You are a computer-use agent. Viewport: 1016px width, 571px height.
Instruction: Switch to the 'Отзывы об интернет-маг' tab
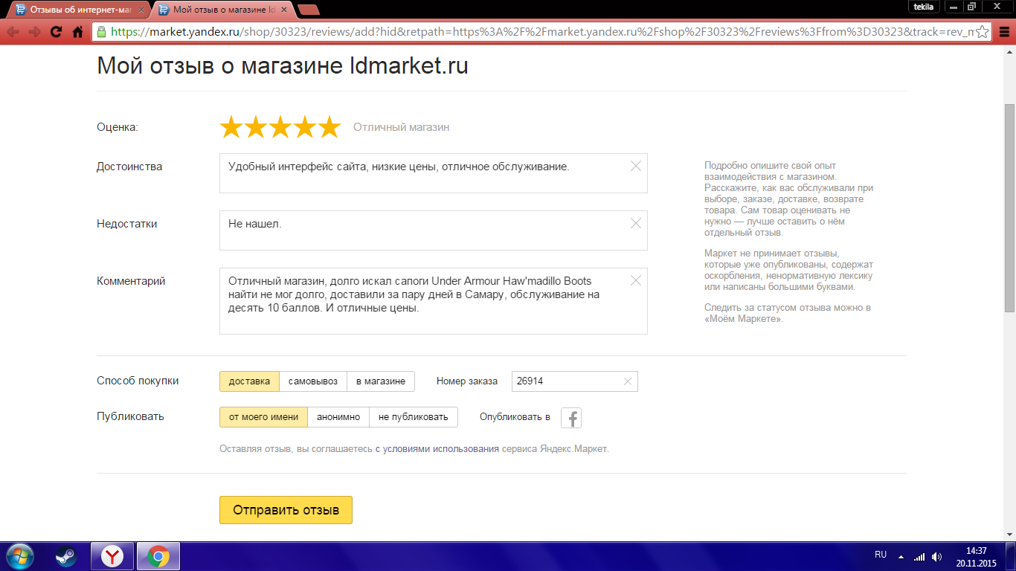79,10
